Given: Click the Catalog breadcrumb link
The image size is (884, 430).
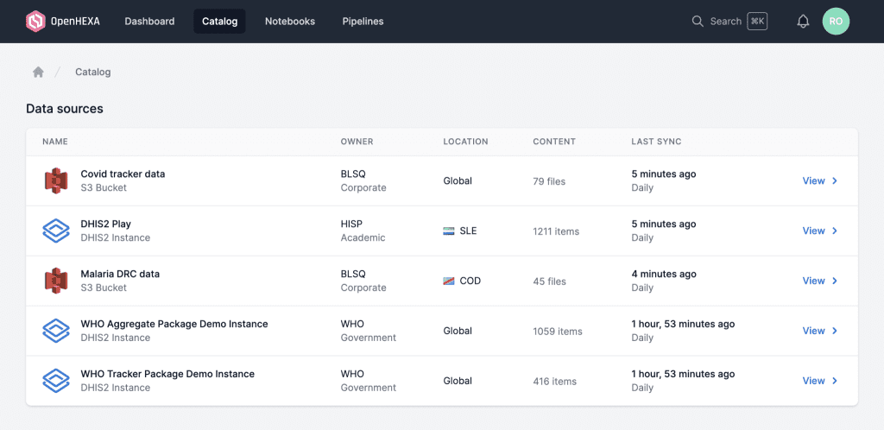Looking at the screenshot, I should (92, 73).
